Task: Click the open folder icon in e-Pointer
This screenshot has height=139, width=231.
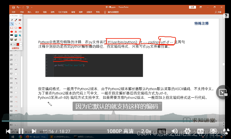Action: (x=16, y=40)
